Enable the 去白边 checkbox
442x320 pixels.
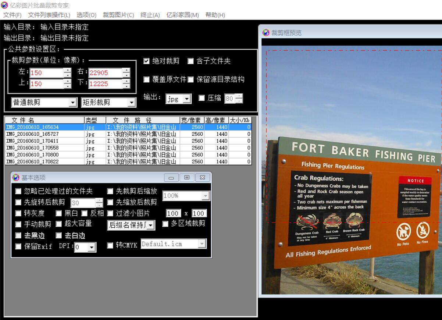click(58, 235)
